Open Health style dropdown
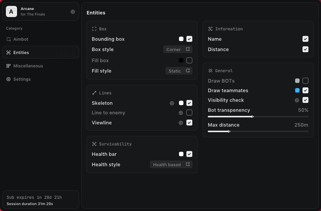The image size is (321, 211). [171, 165]
